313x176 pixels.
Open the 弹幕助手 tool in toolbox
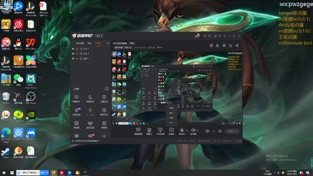point(76,99)
